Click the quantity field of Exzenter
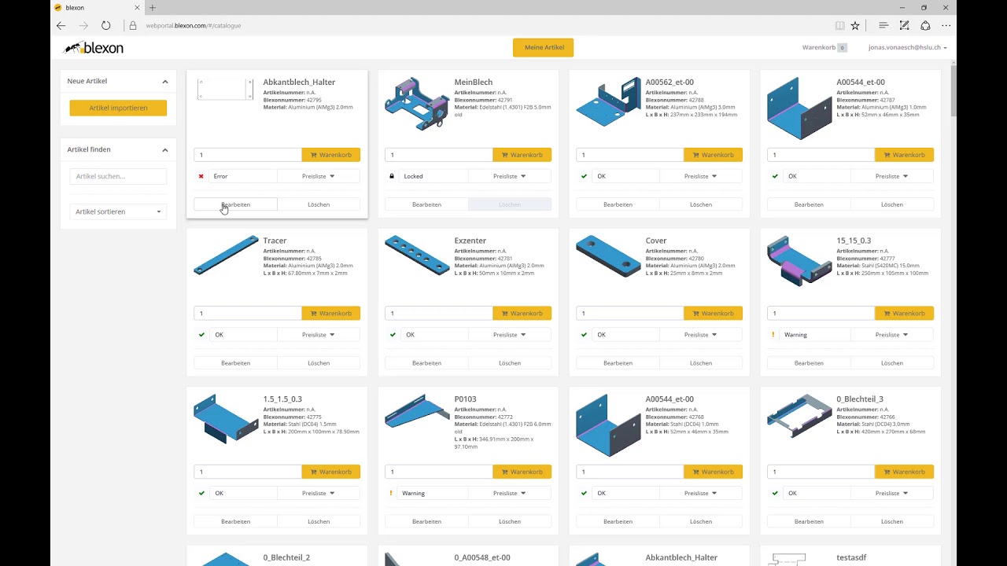The width and height of the screenshot is (1007, 566). 439,314
